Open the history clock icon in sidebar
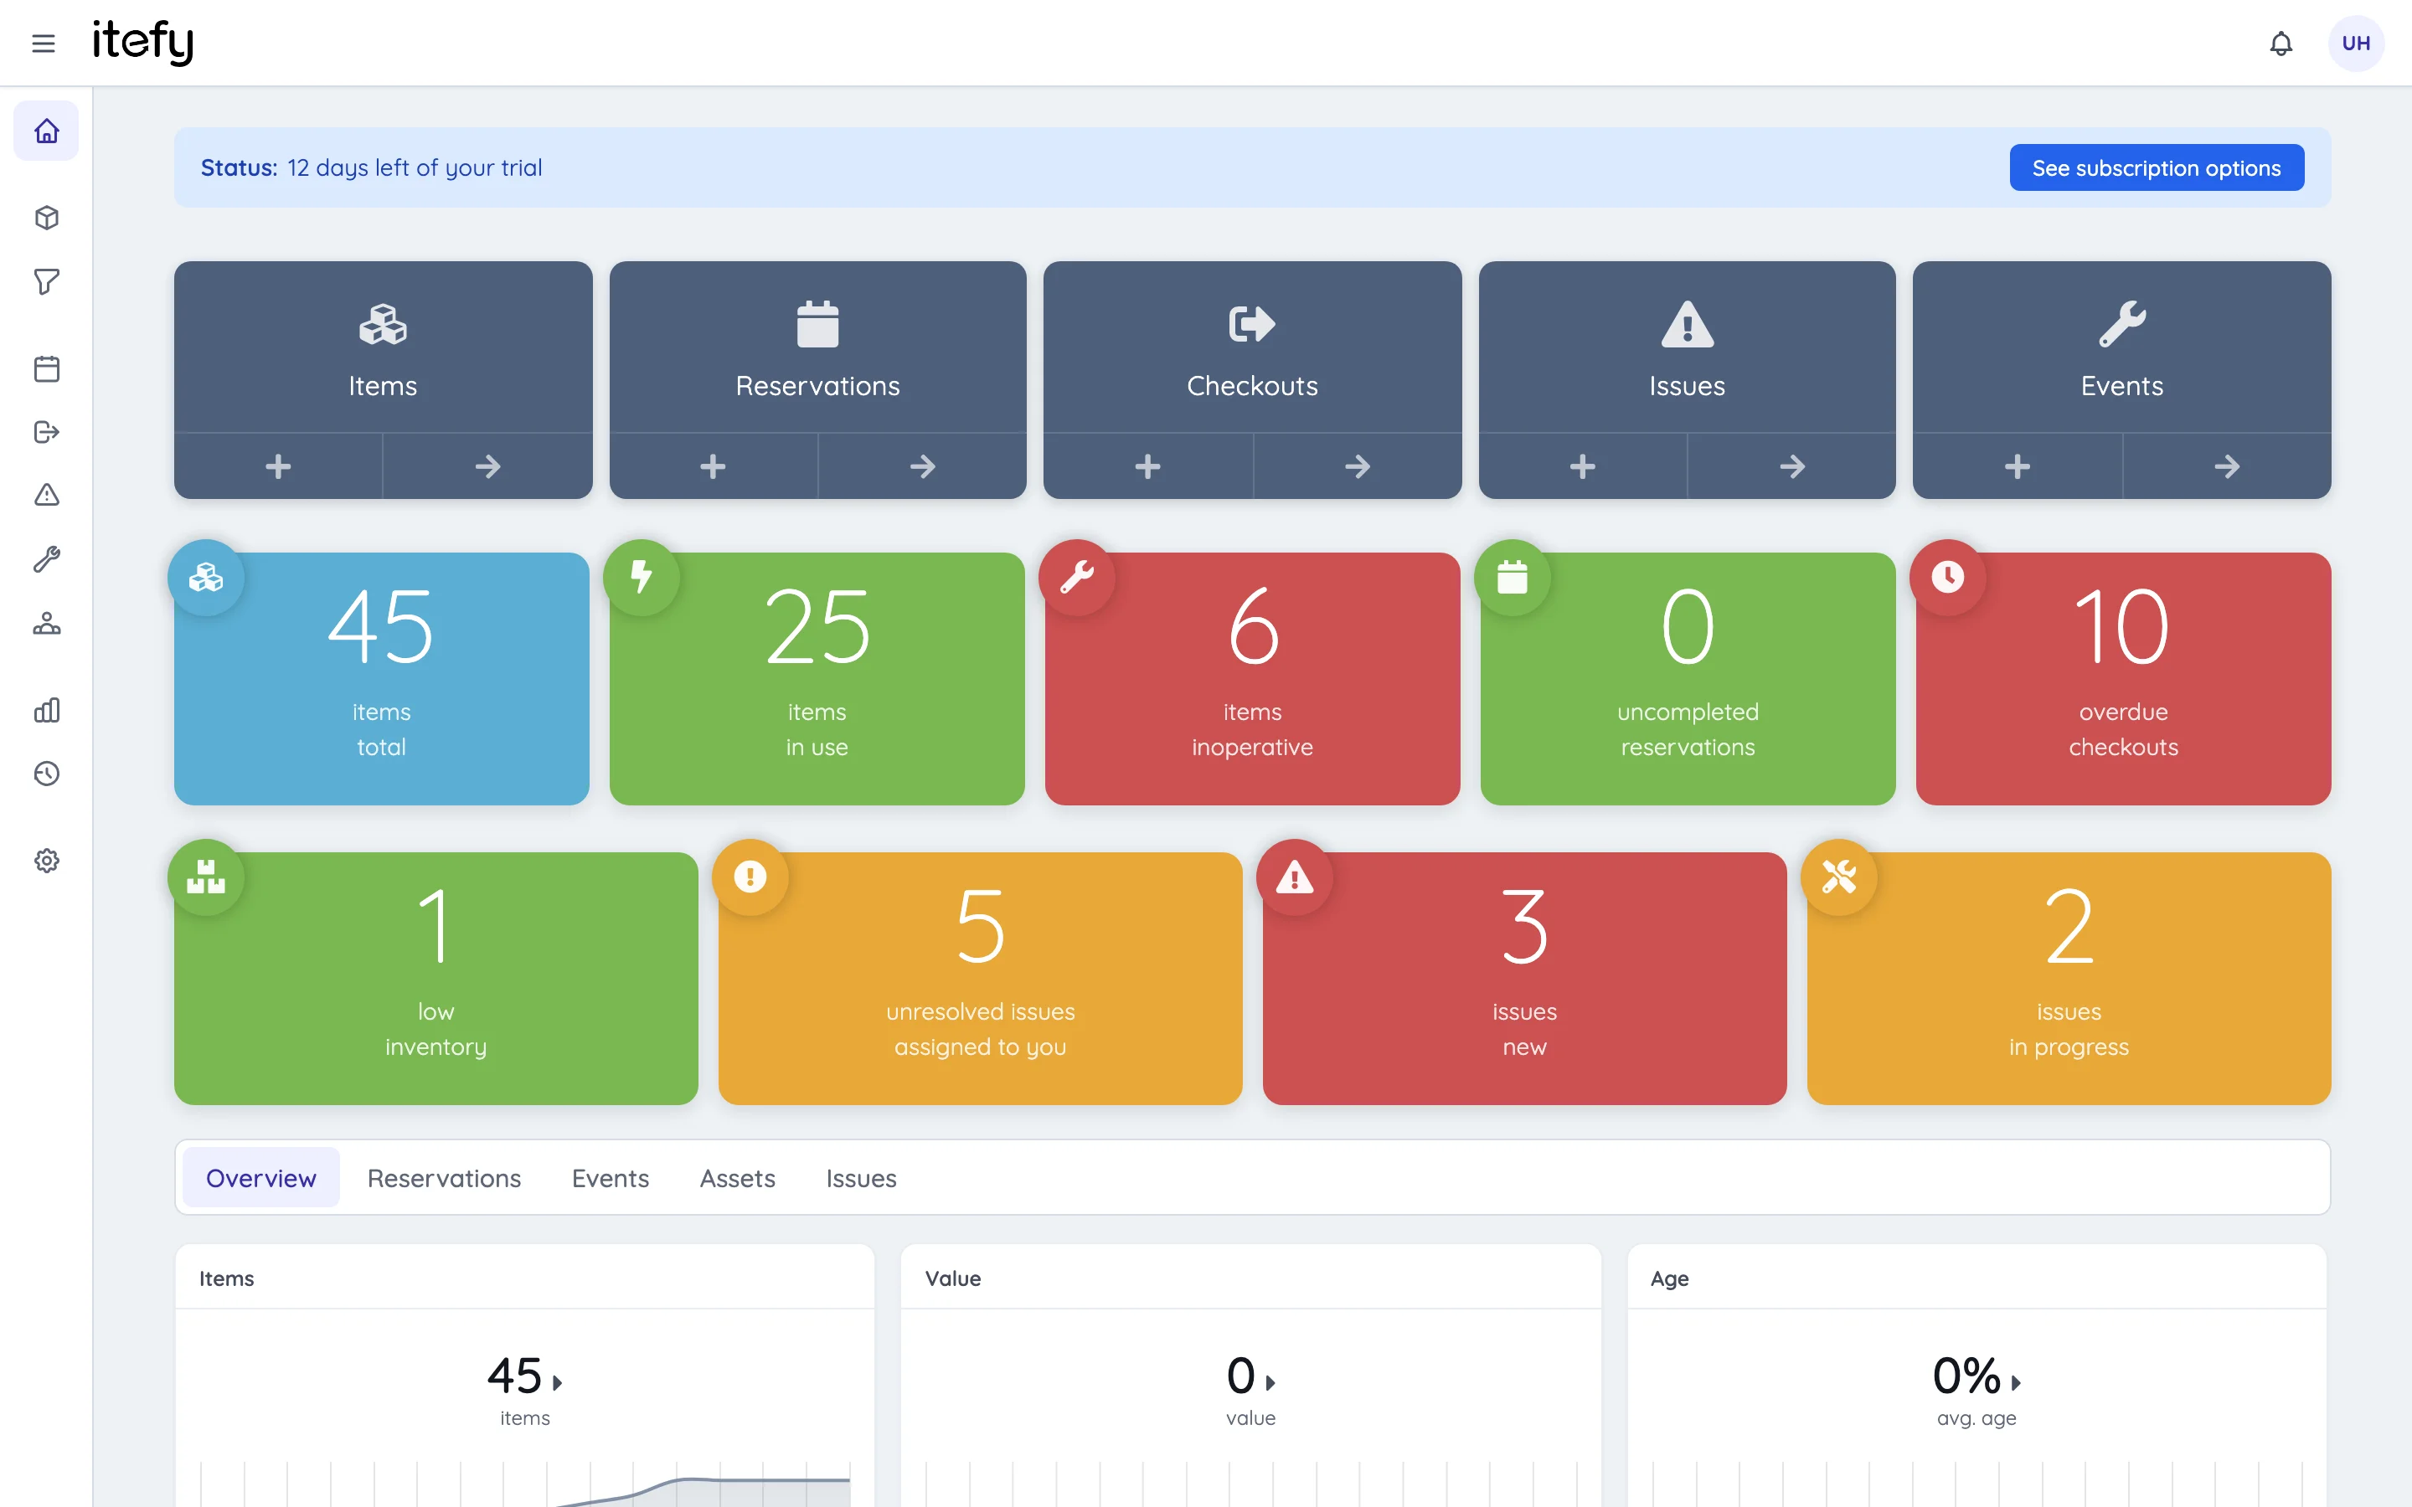Image resolution: width=2412 pixels, height=1507 pixels. tap(46, 774)
